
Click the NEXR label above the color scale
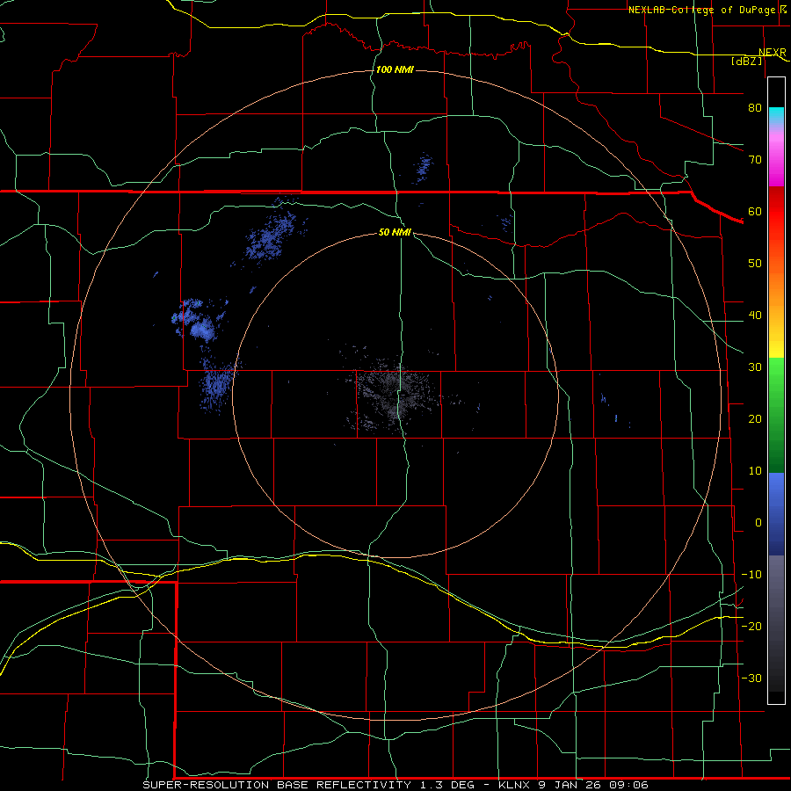click(773, 53)
